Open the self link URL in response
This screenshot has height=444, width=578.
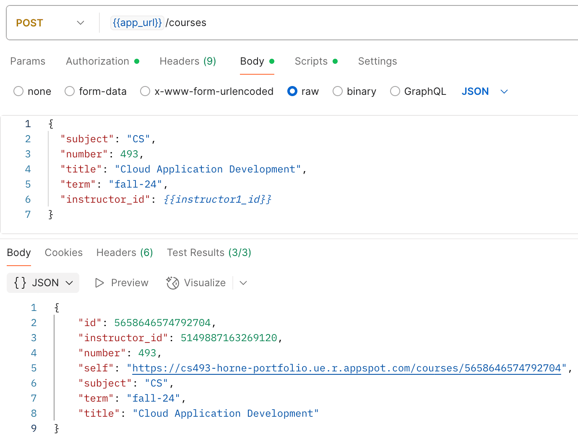click(x=347, y=368)
